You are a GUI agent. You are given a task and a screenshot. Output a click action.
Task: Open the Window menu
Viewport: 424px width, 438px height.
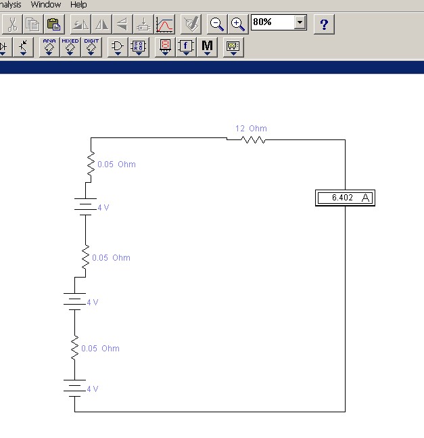[x=46, y=5]
